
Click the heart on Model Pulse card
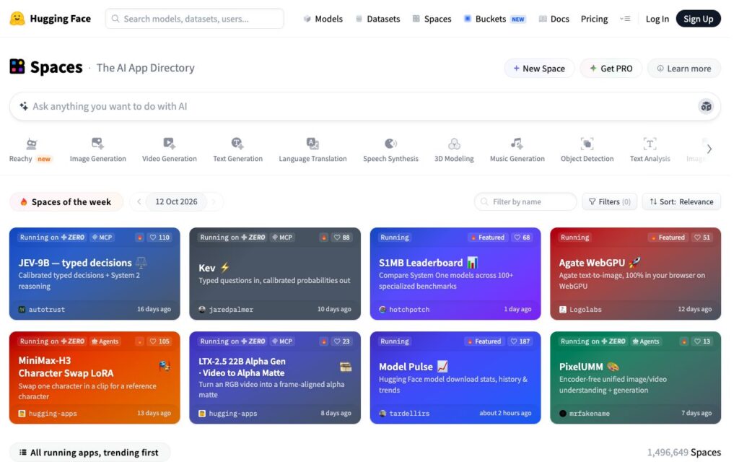pyautogui.click(x=514, y=341)
